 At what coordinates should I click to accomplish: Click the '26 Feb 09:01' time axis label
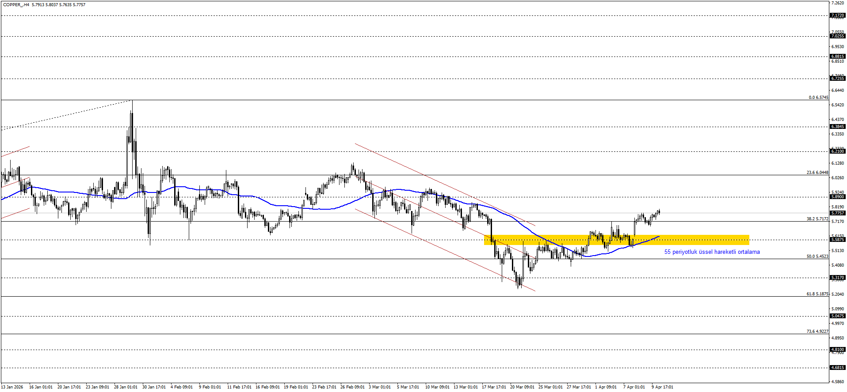pos(352,387)
